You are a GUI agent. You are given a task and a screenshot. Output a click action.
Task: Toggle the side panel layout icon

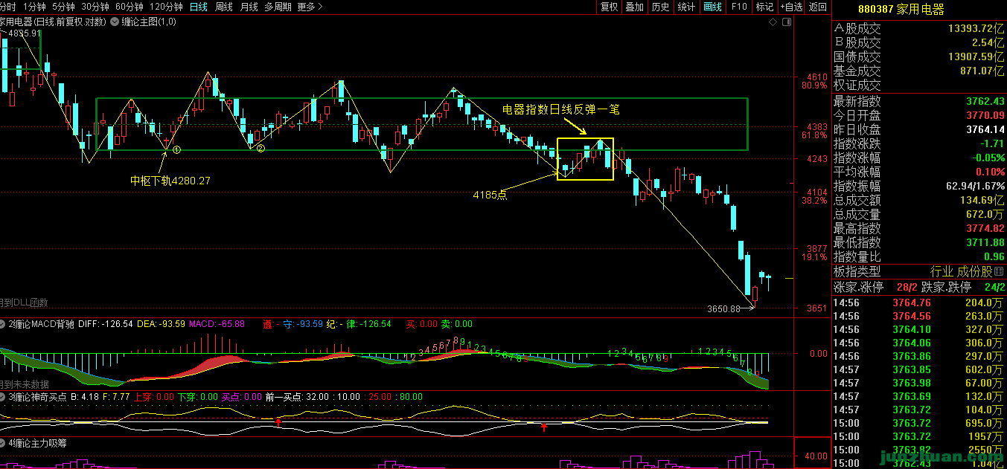coord(787,22)
